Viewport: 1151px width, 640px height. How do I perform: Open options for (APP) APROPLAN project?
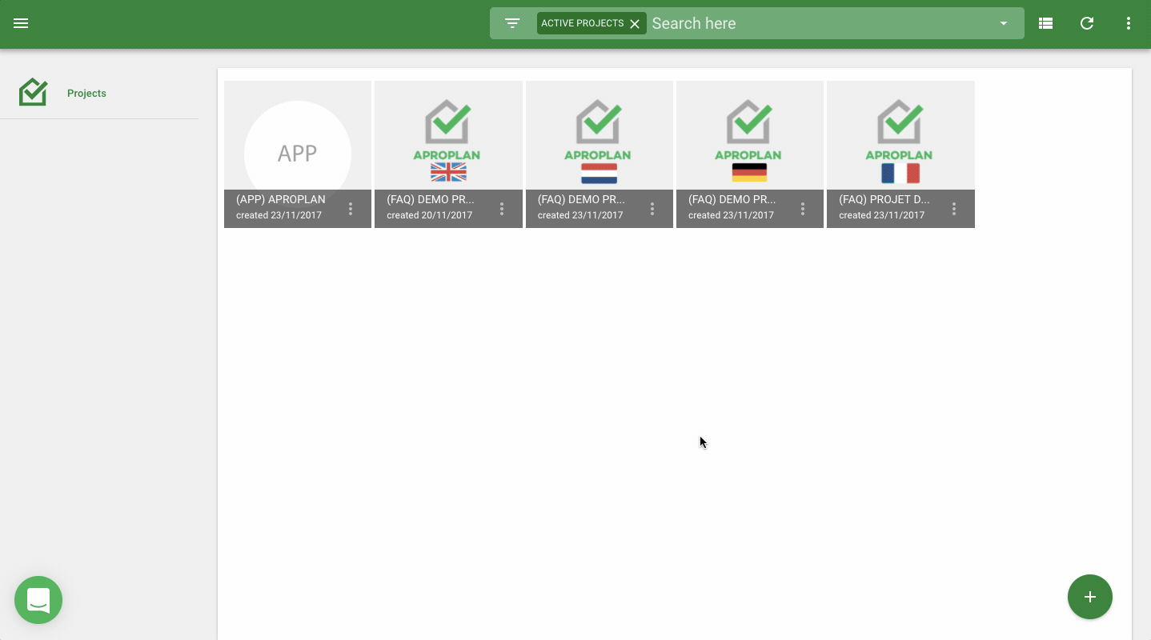[x=351, y=209]
